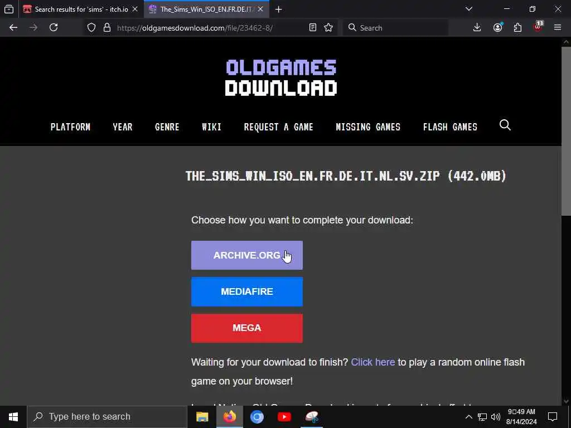Download via ARCHIVE.ORG button
This screenshot has height=428, width=571.
(x=247, y=255)
